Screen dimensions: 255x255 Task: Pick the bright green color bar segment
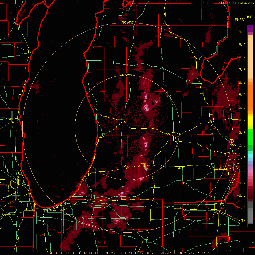click(250, 137)
